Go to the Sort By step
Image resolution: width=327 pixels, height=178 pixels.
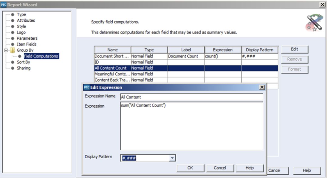coord(23,62)
